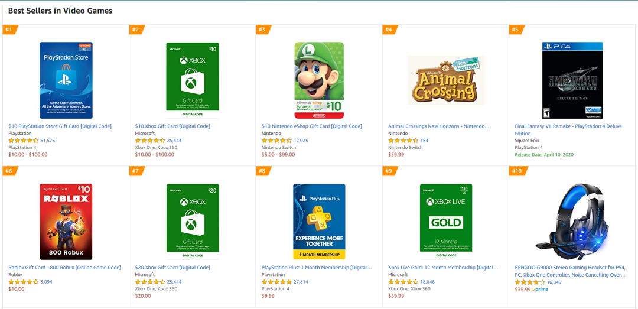Click the Animal Crossing New Horizons logo
The height and width of the screenshot is (309, 638).
click(445, 80)
